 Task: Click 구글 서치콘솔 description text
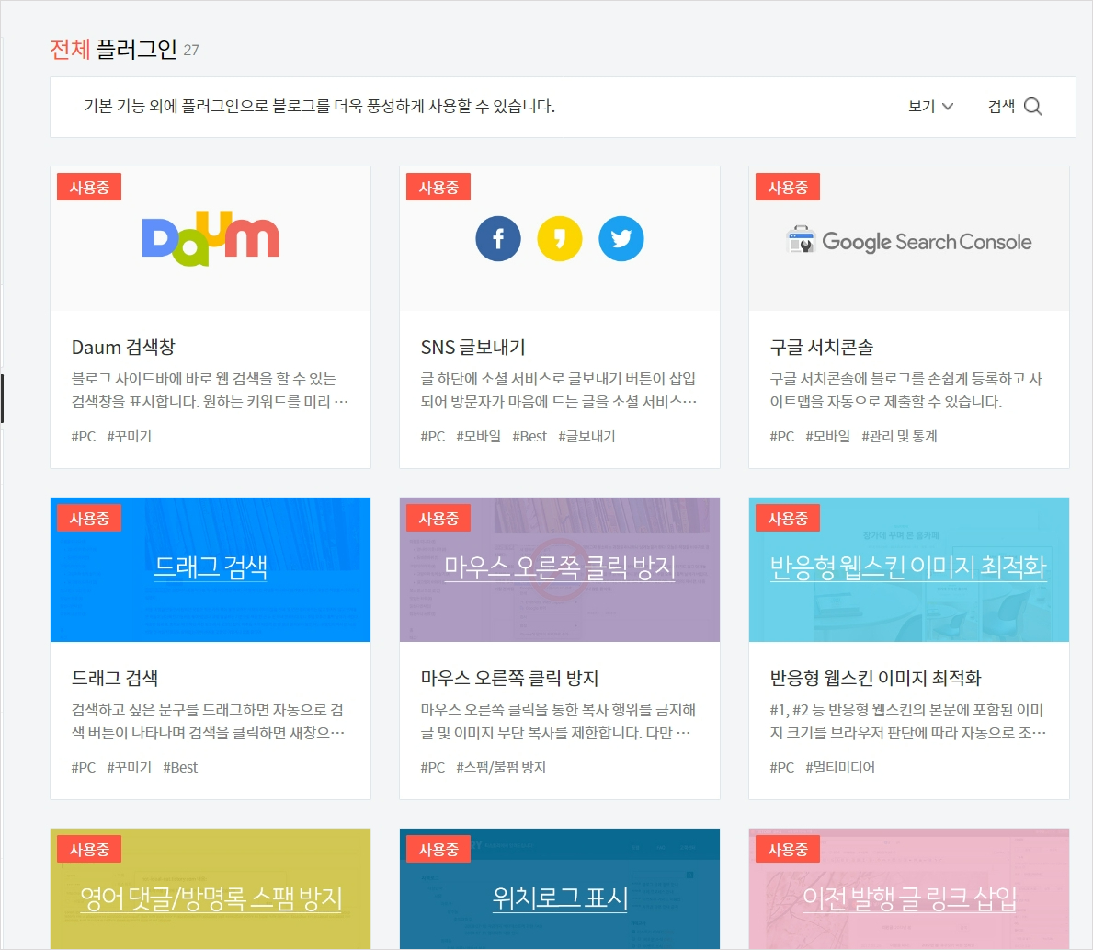pyautogui.click(x=906, y=390)
